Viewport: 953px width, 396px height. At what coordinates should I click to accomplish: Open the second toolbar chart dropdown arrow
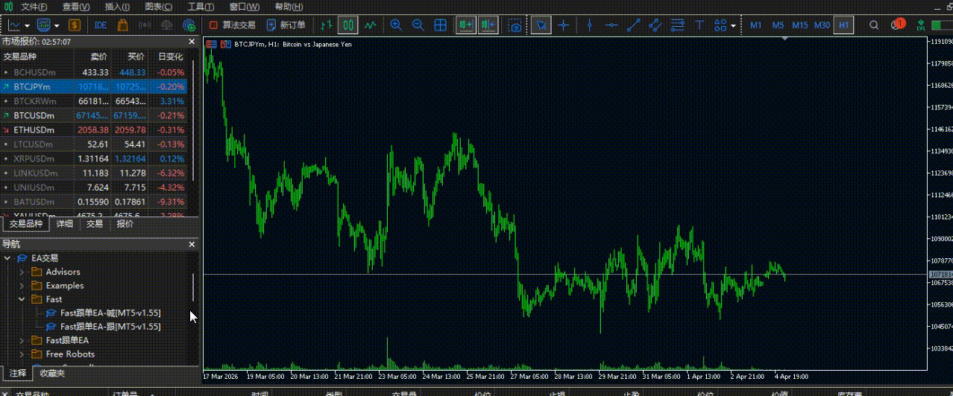[57, 25]
